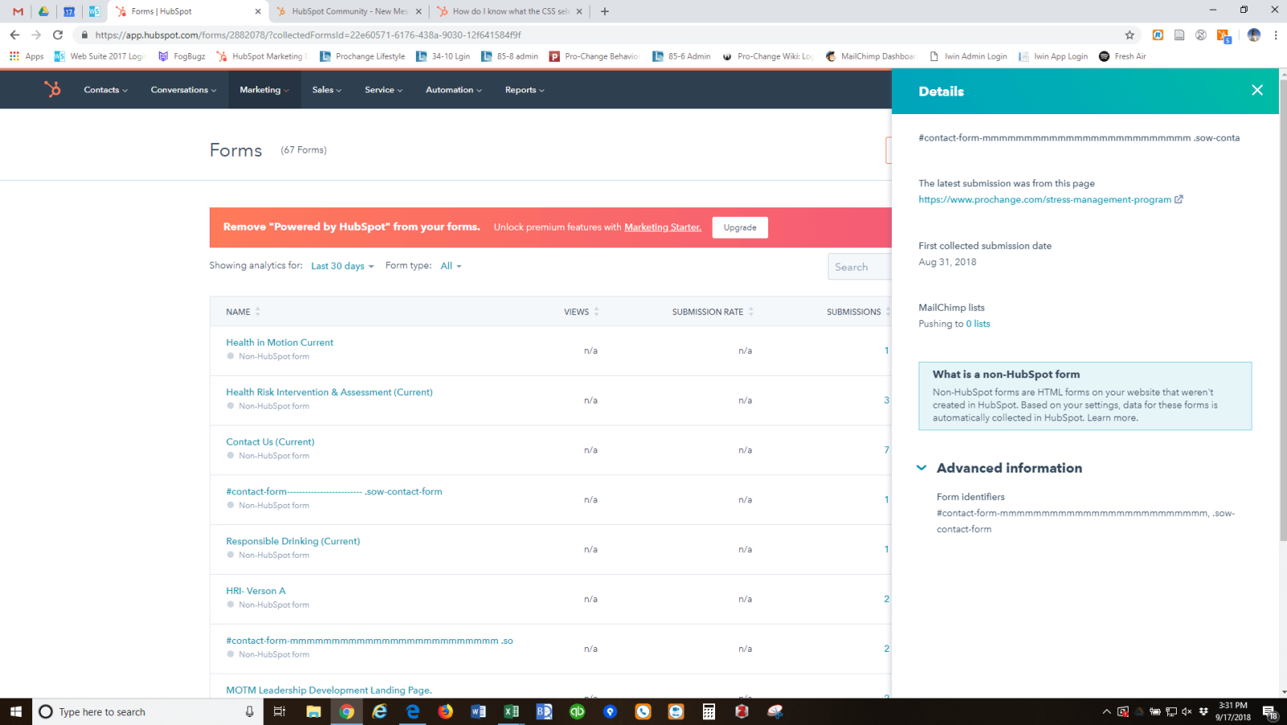
Task: Launch QuickBooks from the taskbar
Action: coord(577,711)
